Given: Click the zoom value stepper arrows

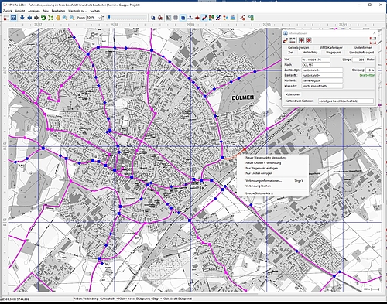Looking at the screenshot, I should pos(103,18).
